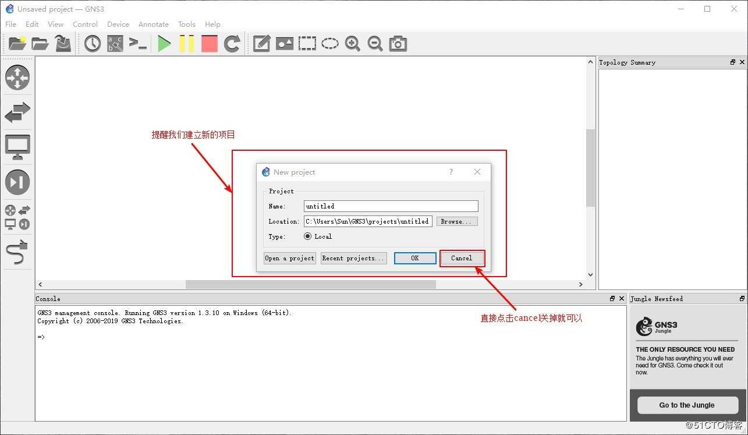
Task: Confirm New project with OK
Action: pos(415,258)
